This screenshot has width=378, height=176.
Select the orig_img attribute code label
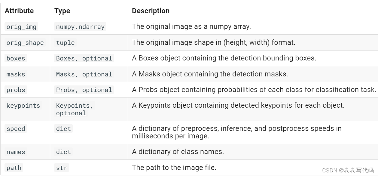coord(21,27)
